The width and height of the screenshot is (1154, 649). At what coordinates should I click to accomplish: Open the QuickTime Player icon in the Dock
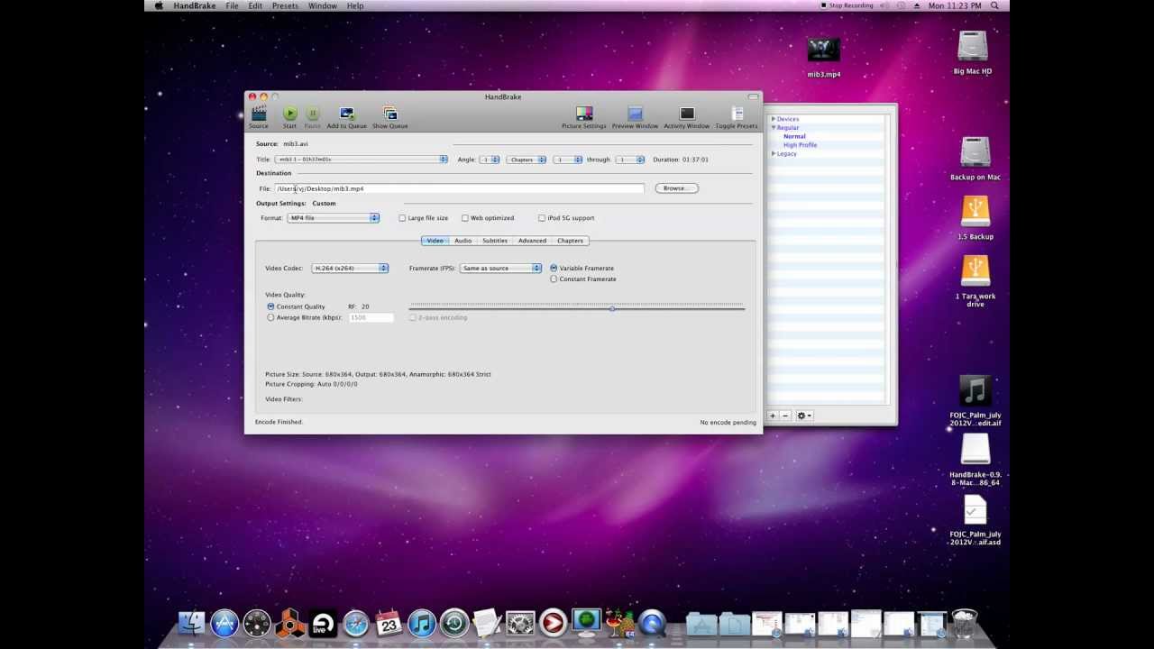653,623
